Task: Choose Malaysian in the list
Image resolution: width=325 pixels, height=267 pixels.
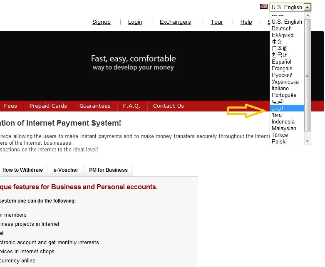Action: click(287, 128)
